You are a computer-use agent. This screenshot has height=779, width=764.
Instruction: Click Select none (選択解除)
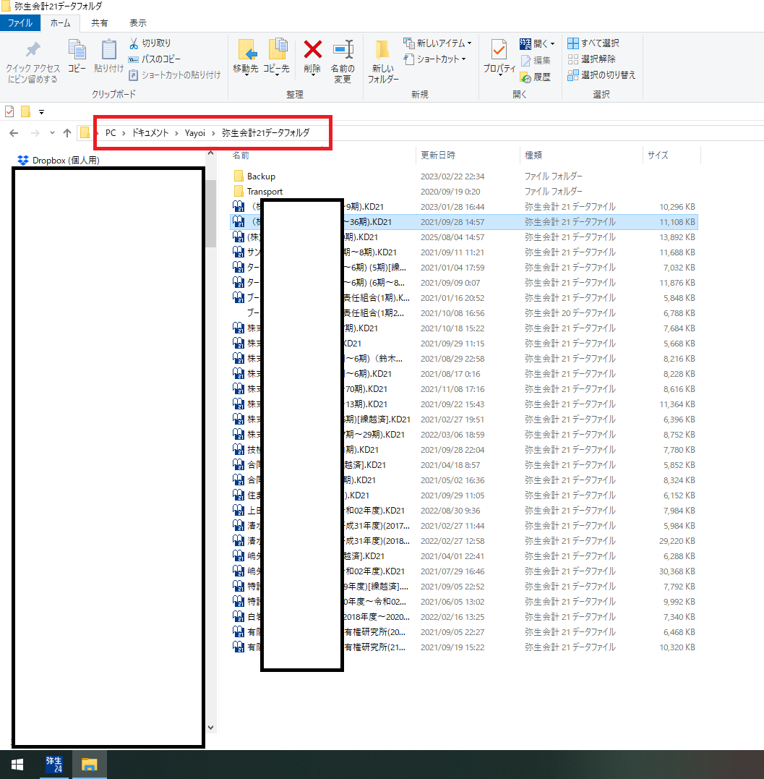[x=591, y=59]
